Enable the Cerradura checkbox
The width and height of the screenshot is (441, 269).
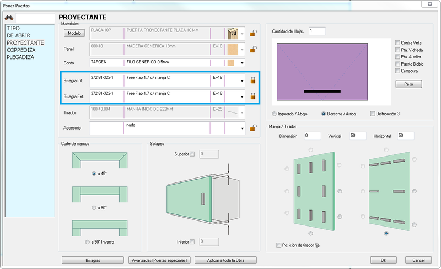tap(397, 71)
